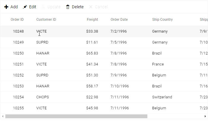Click the greyed-out Cancel X icon
Image resolution: width=208 pixels, height=128 pixels.
[91, 7]
